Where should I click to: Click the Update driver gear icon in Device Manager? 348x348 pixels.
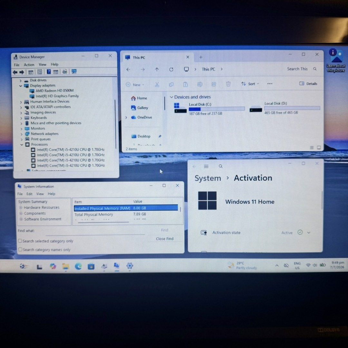click(x=65, y=72)
